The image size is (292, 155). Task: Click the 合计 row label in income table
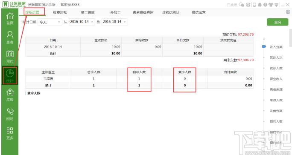[53, 53]
